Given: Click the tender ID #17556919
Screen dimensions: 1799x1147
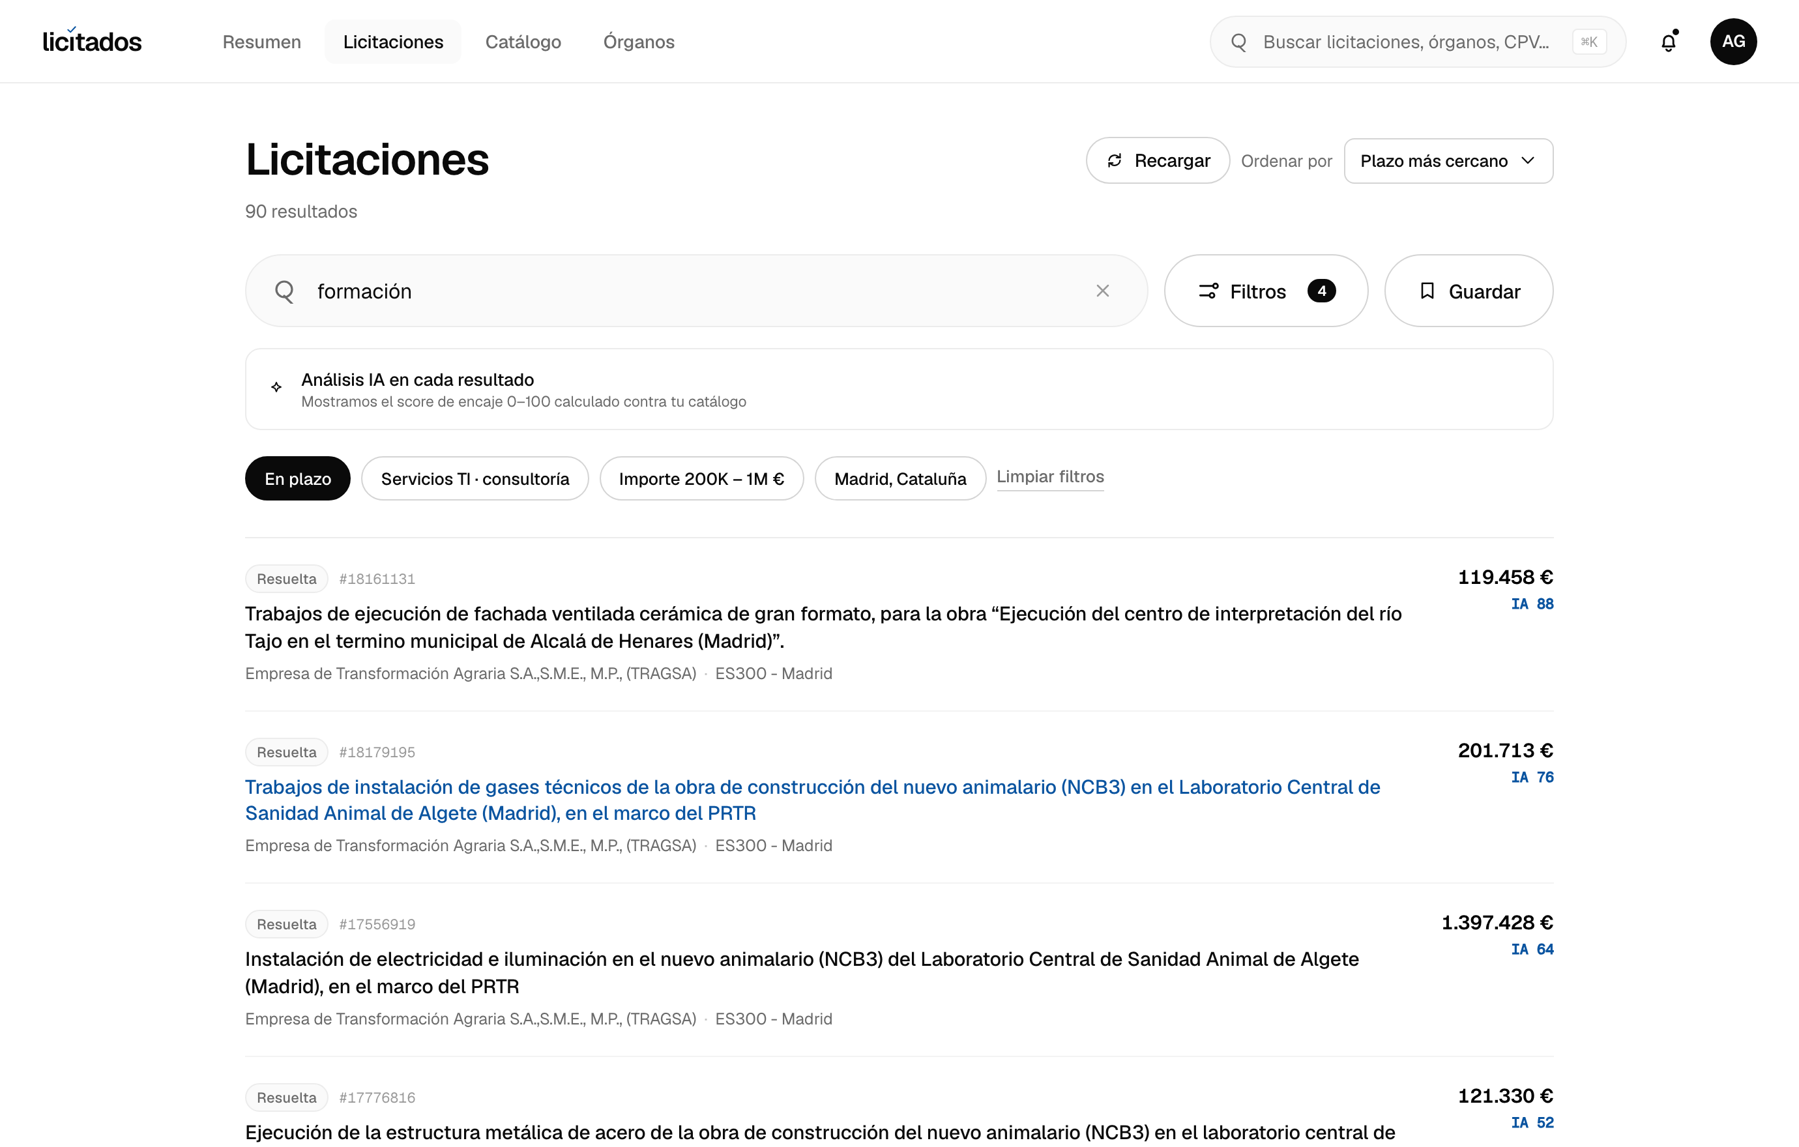Looking at the screenshot, I should click(377, 925).
